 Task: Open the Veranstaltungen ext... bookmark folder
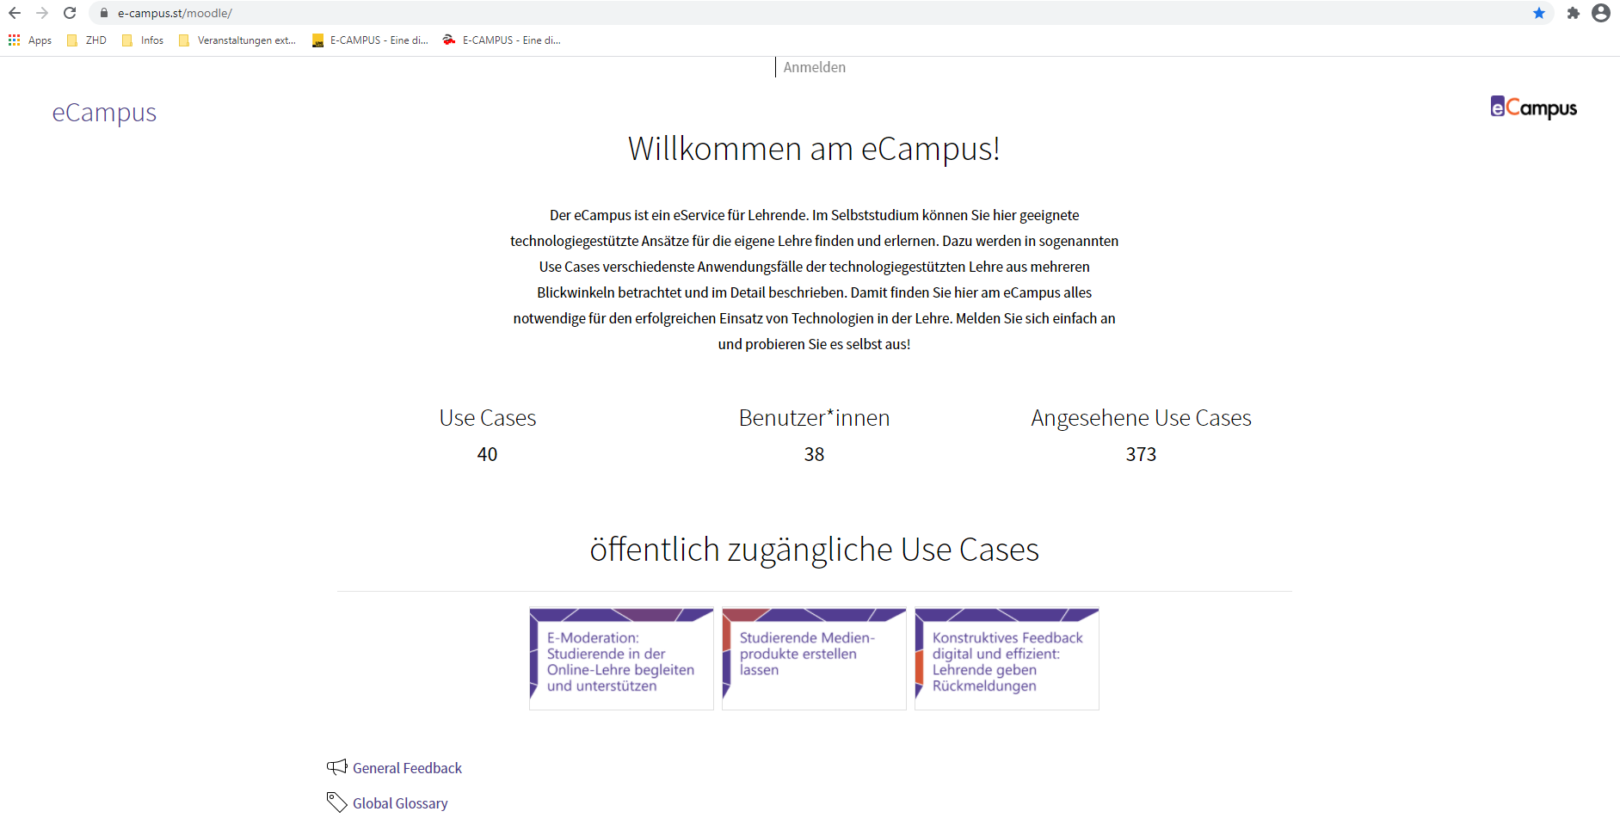coord(237,40)
